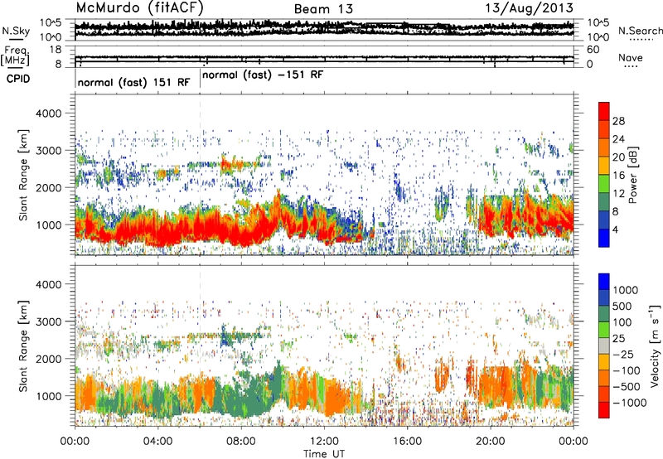Click the McMurdo (fitACF) title text
The width and height of the screenshot is (663, 459).
pyautogui.click(x=139, y=8)
